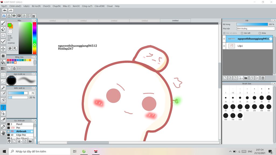Select the Eyedropper tool
Image resolution: width=276 pixels, height=155 pixels.
[x=3, y=127]
